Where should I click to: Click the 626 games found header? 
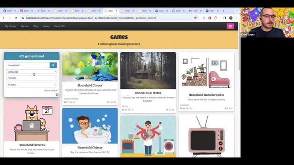pos(32,56)
